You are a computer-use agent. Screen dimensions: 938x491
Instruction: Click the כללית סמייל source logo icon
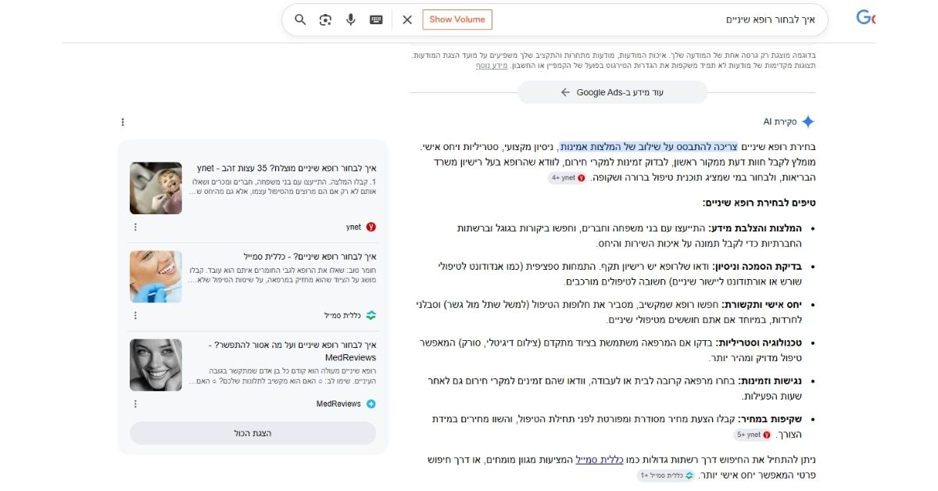[x=371, y=315]
